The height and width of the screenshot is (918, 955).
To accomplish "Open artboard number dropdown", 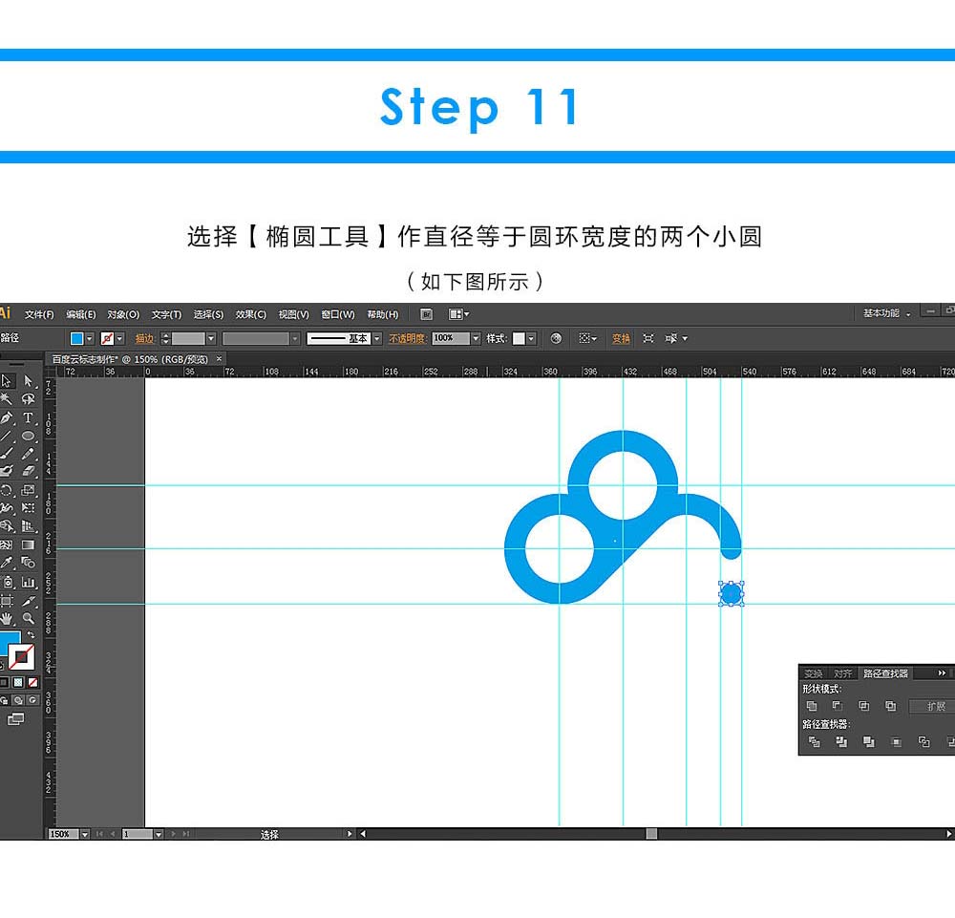I will coord(158,834).
